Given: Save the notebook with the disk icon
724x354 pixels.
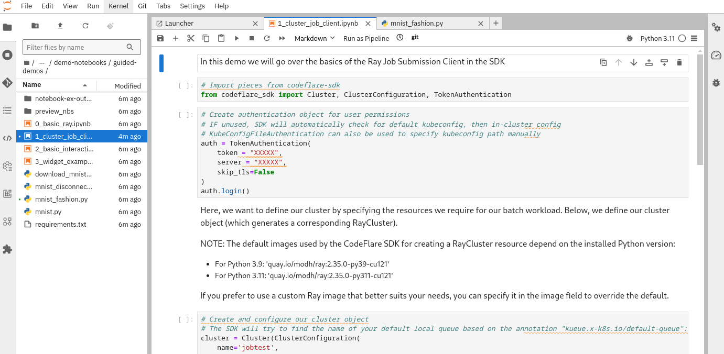Looking at the screenshot, I should [x=160, y=38].
